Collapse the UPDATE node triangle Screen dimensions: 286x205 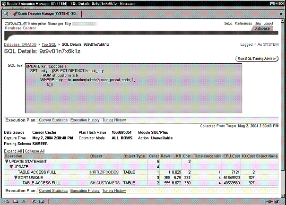[x=11, y=167]
